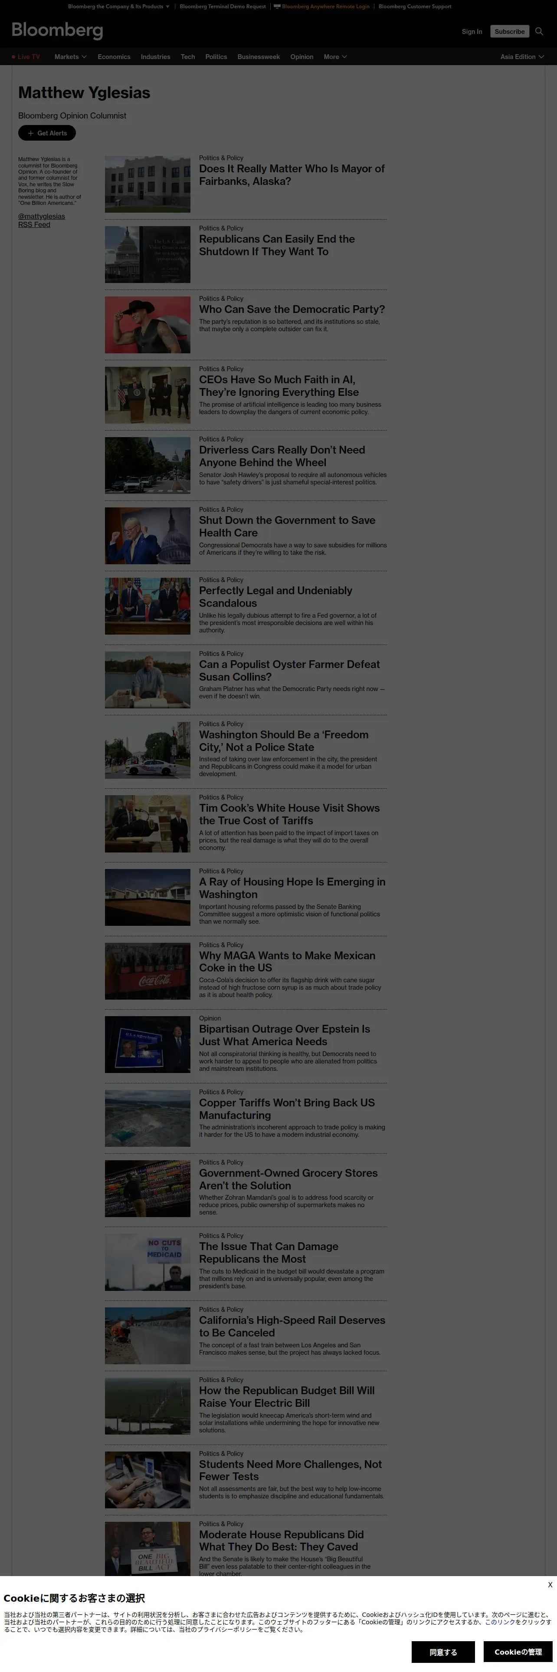Open Students Need More Challenges headline
The image size is (557, 1672).
click(291, 1470)
